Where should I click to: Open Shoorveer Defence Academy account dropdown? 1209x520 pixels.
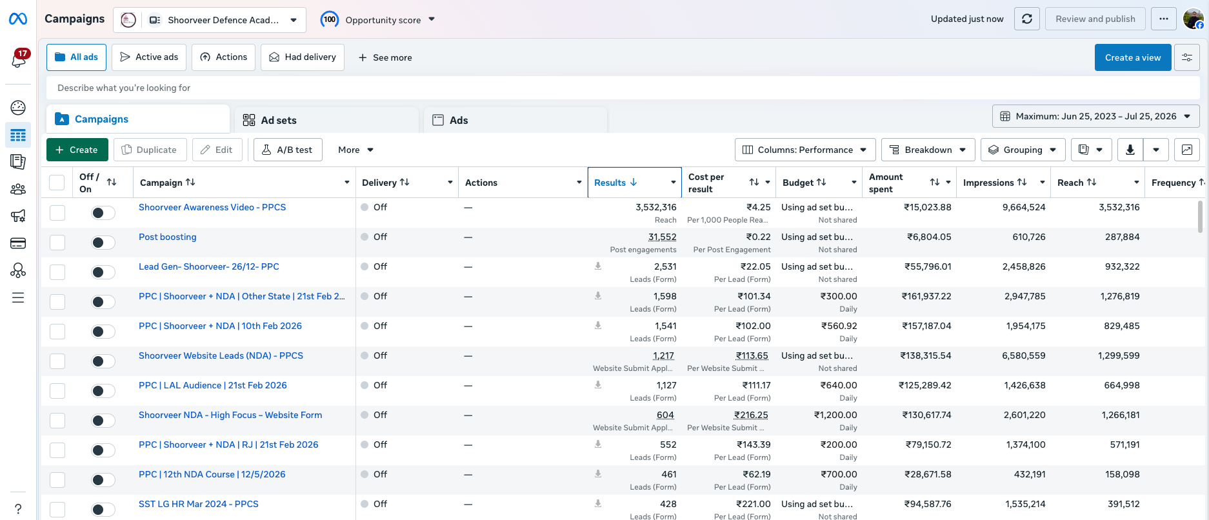pos(210,20)
